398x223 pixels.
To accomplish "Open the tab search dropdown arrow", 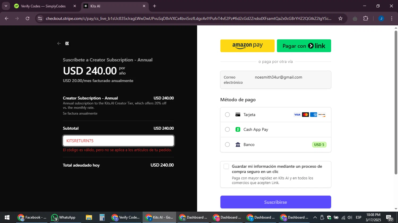I will [6, 6].
